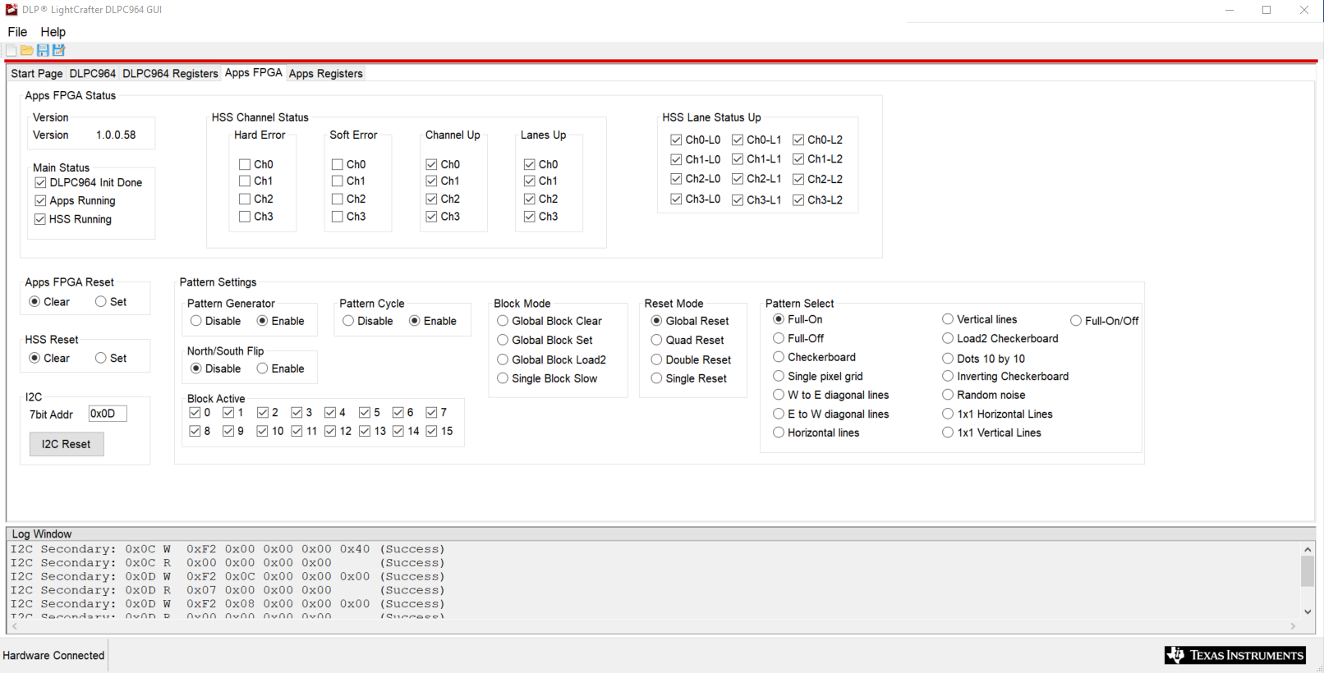Image resolution: width=1324 pixels, height=673 pixels.
Task: Toggle Ch3-L2 lane status checkbox
Action: point(798,199)
